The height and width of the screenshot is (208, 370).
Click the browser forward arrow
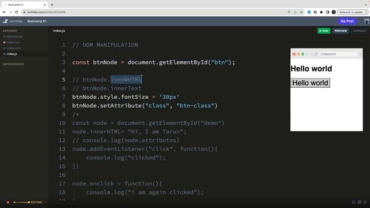click(x=10, y=12)
